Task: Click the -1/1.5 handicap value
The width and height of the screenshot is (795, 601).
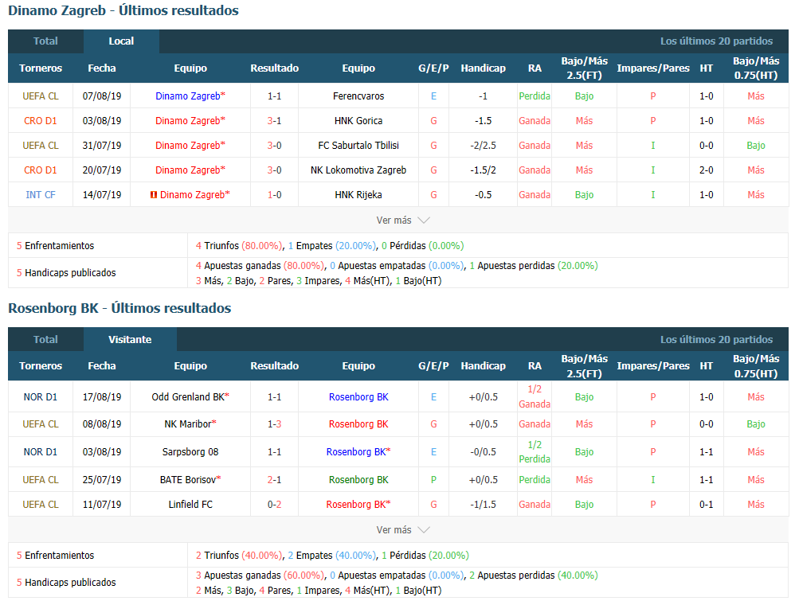Action: 484,505
